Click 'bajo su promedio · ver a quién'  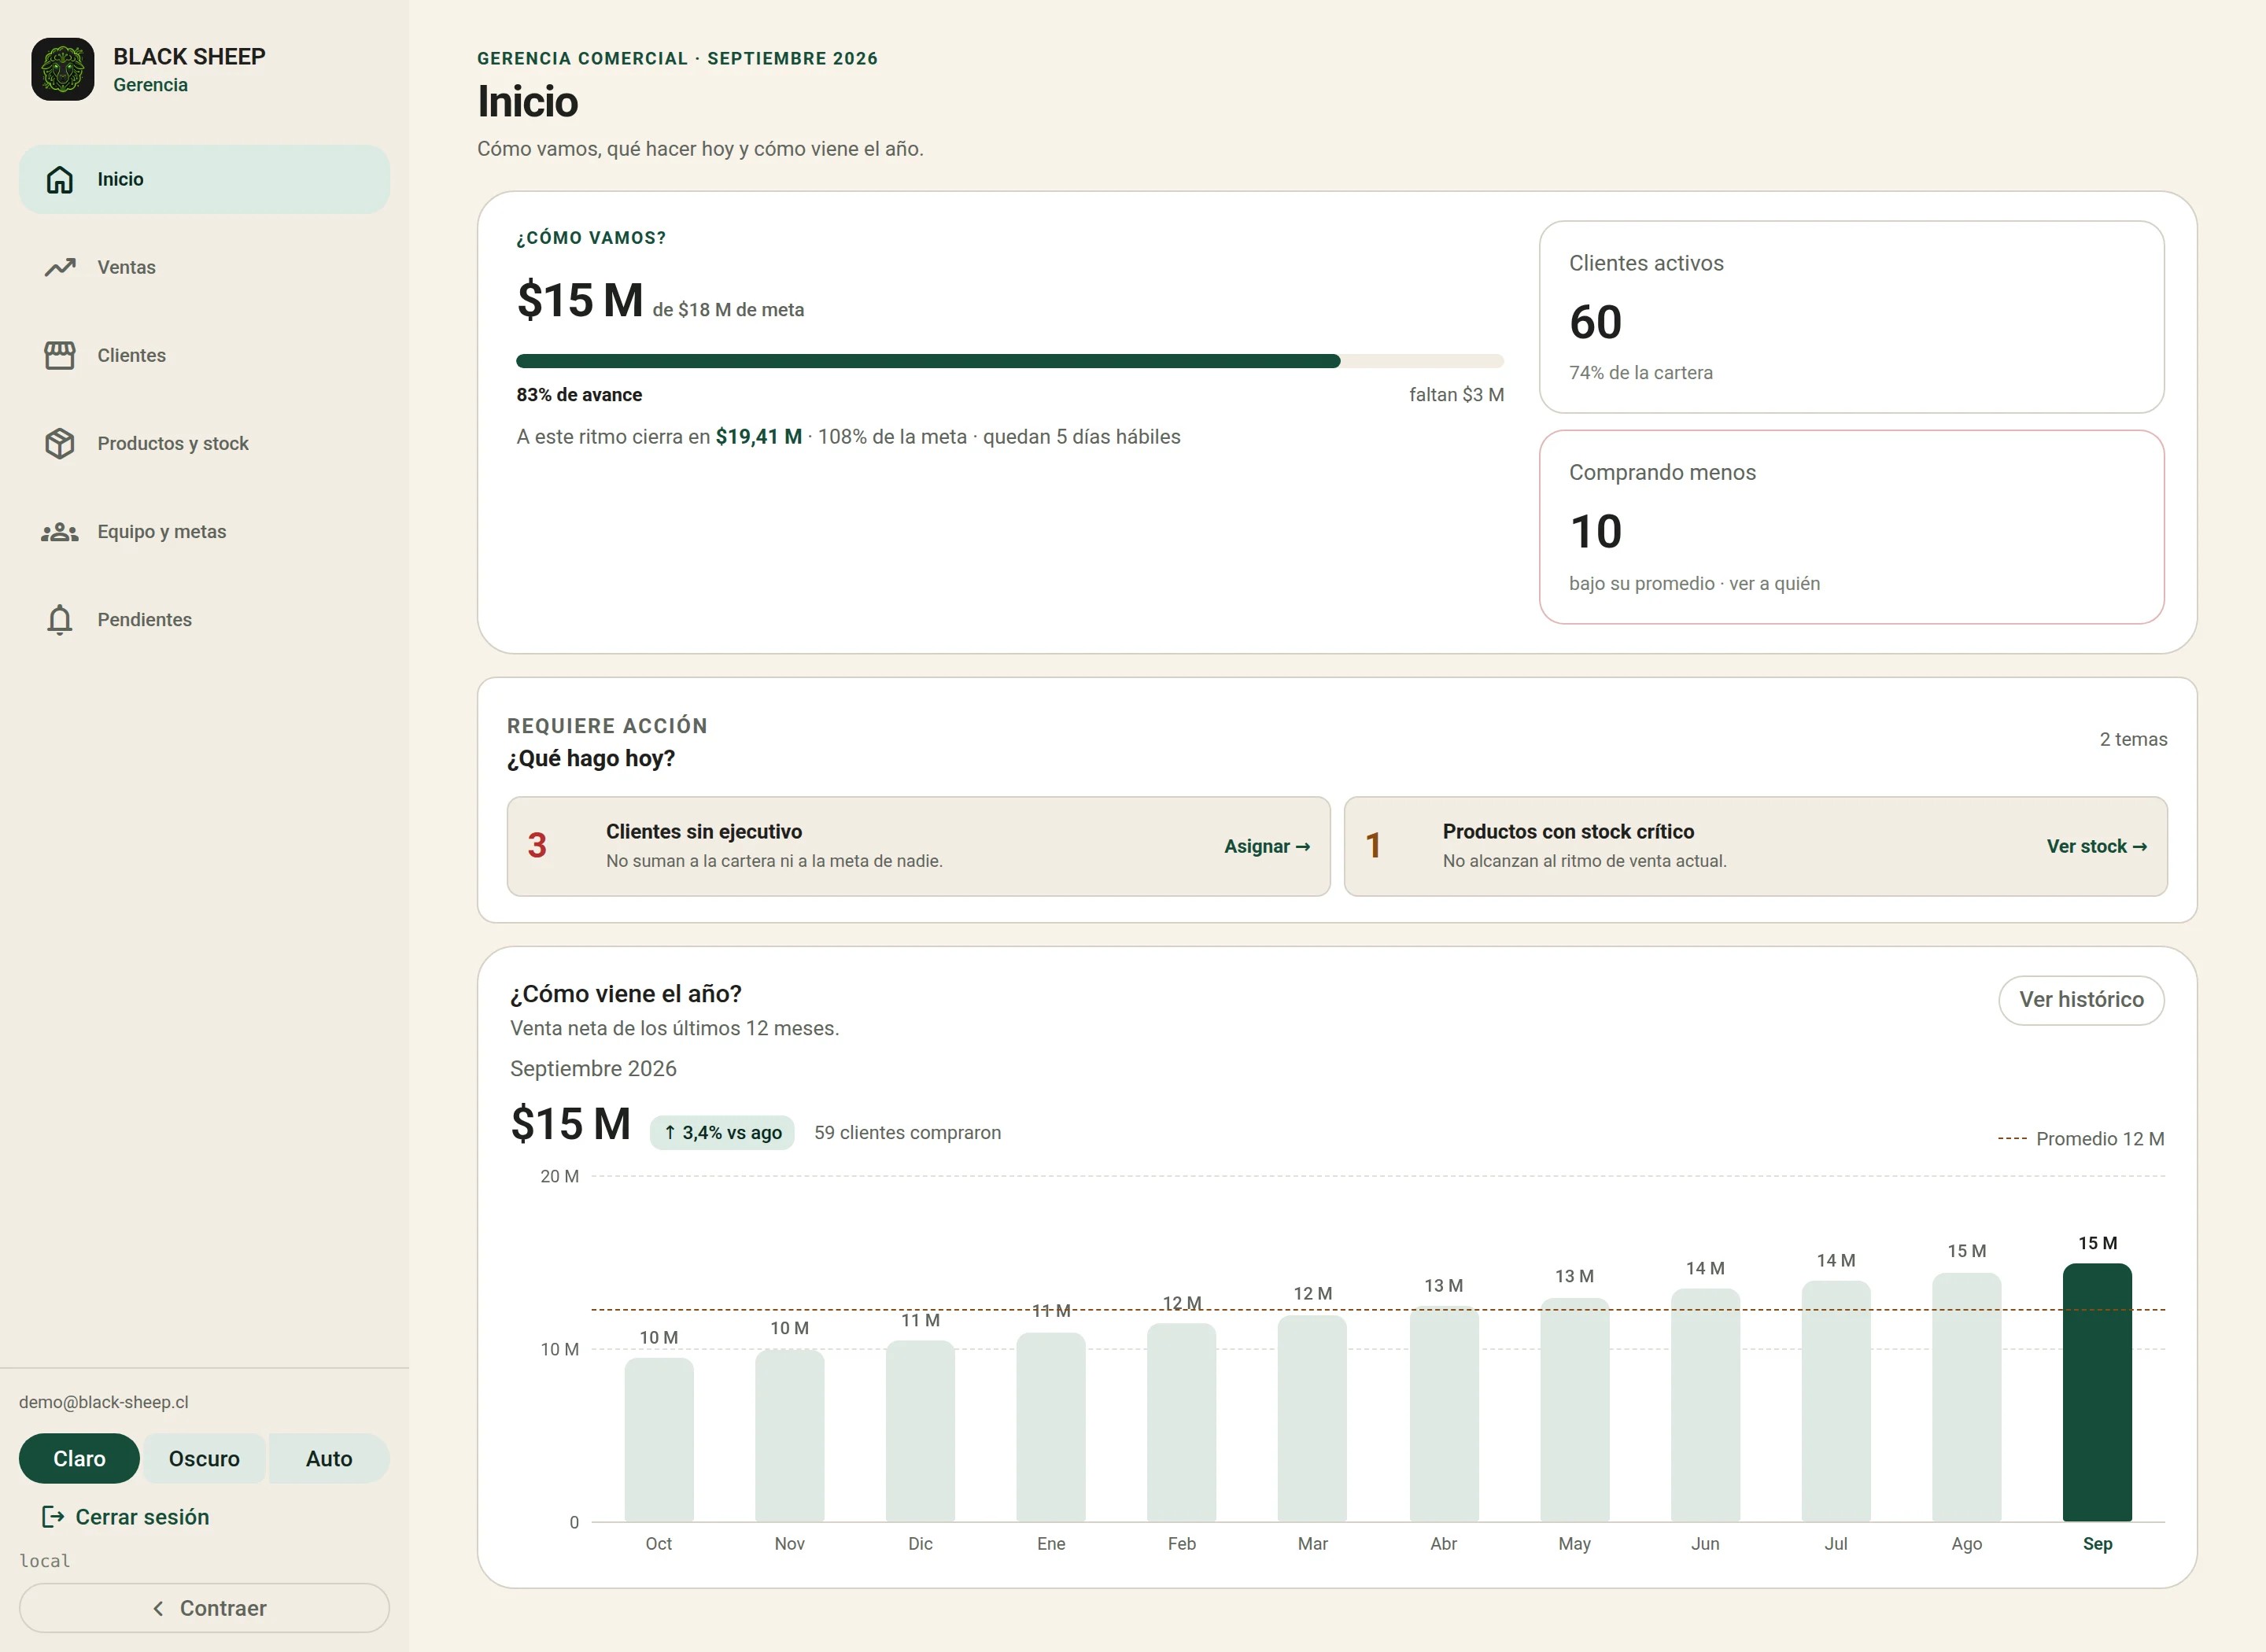pos(1694,583)
